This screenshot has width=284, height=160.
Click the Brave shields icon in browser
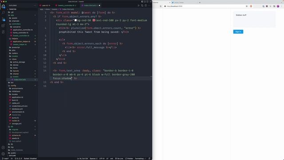[x=251, y=6]
